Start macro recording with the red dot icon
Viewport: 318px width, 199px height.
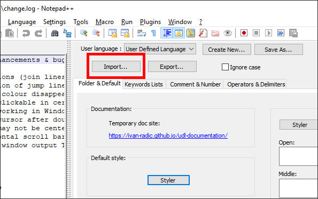click(x=244, y=33)
